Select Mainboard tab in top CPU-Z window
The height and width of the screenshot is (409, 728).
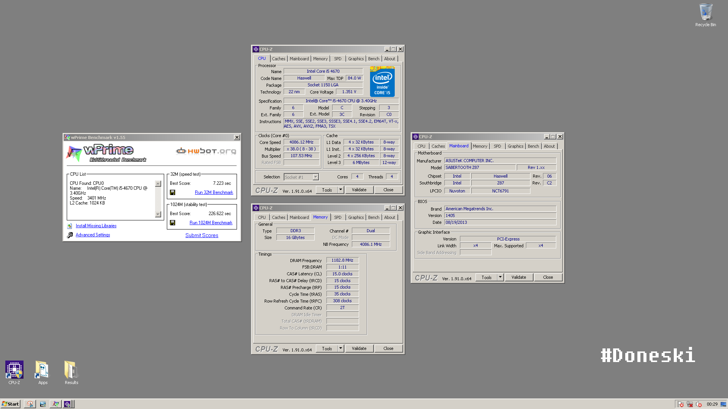(299, 59)
